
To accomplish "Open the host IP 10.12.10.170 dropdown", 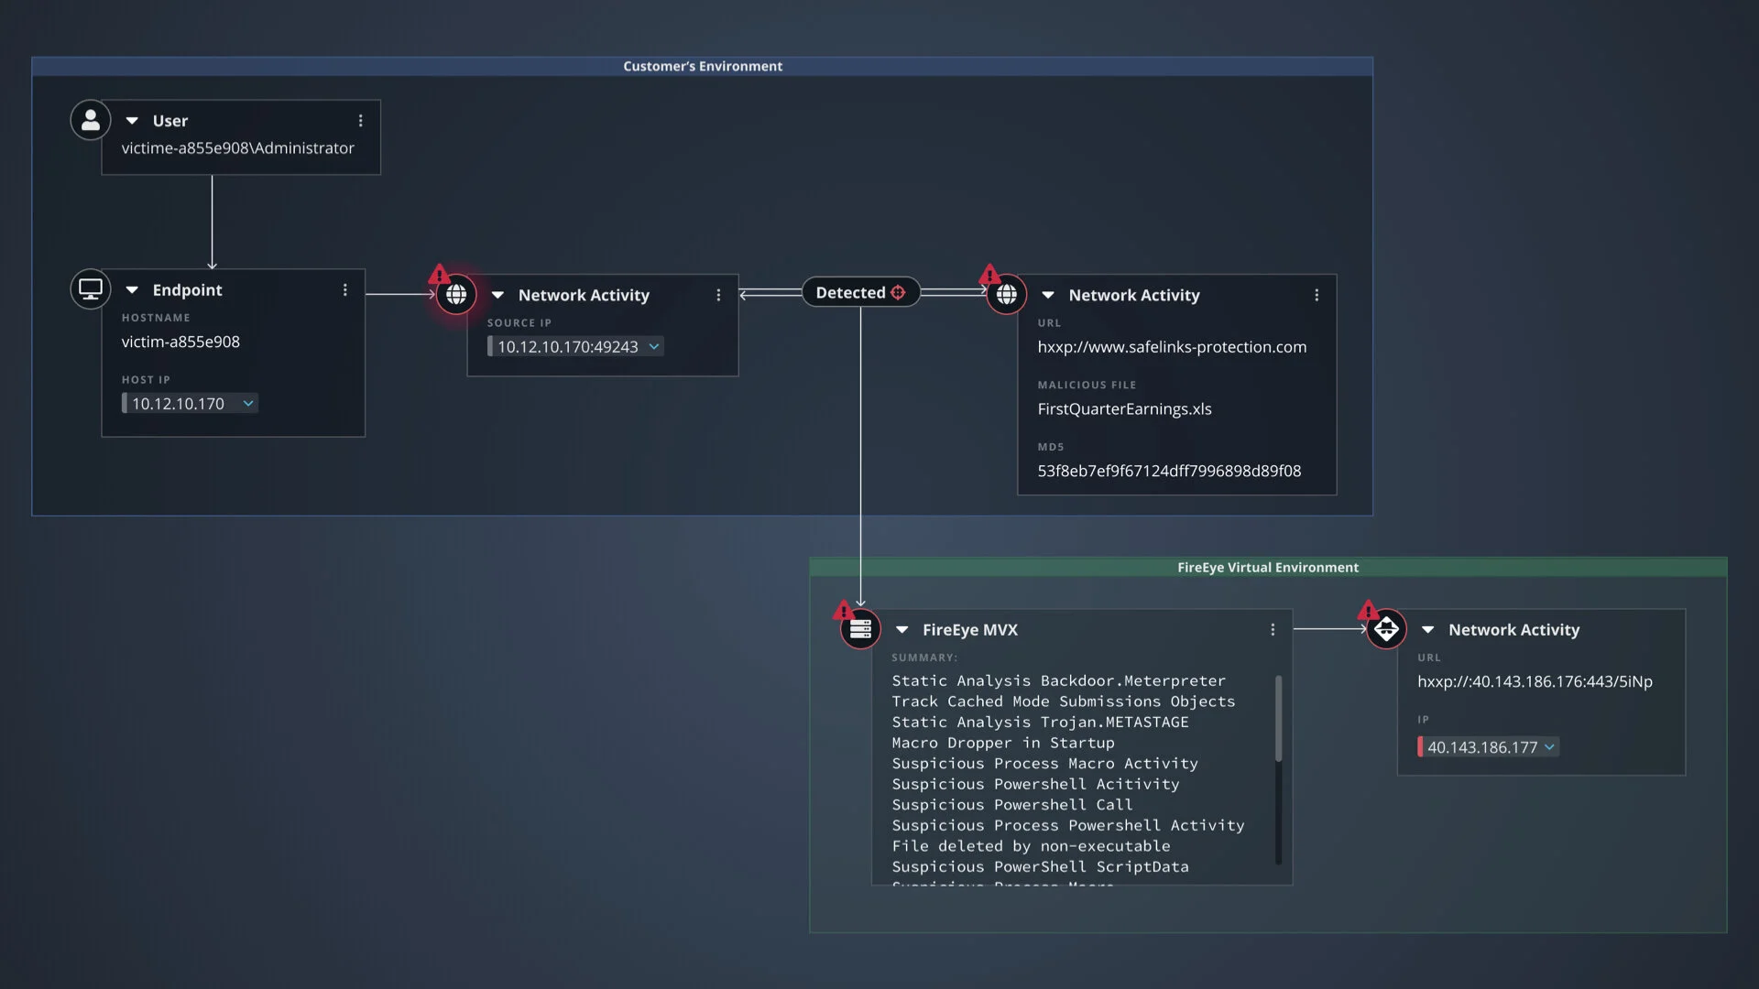I will [x=247, y=404].
